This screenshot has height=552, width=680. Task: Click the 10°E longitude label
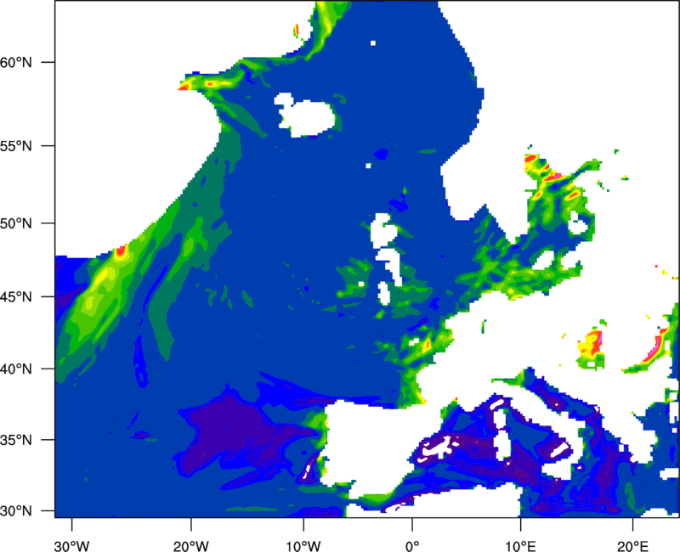click(520, 546)
